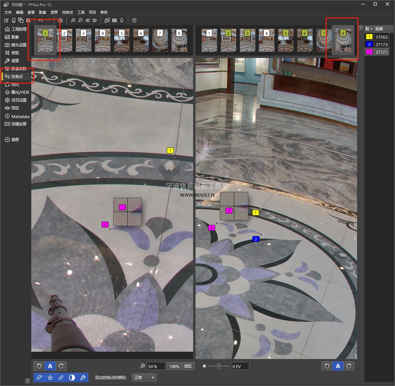Rotate the left pane image counterclockwise
This screenshot has height=386, width=395.
pyautogui.click(x=39, y=366)
